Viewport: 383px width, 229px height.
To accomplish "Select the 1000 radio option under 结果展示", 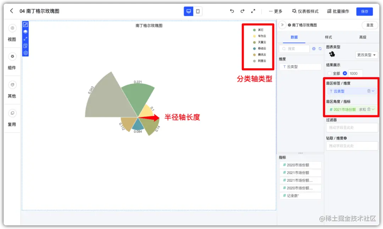I will 344,73.
